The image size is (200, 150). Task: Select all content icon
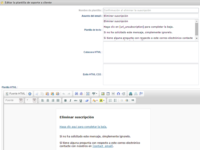[x=88, y=94]
